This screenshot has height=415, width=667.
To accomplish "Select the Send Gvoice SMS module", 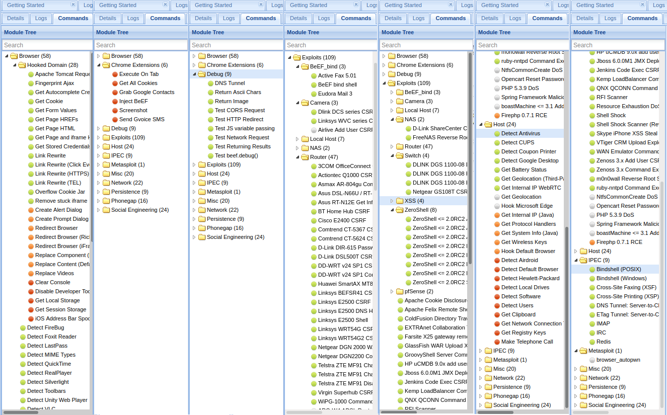I will (x=142, y=119).
